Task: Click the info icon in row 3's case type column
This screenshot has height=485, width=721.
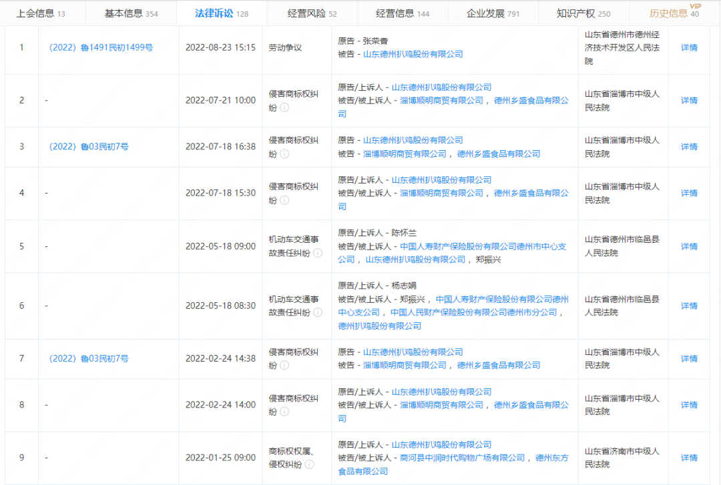Action: pos(285,154)
